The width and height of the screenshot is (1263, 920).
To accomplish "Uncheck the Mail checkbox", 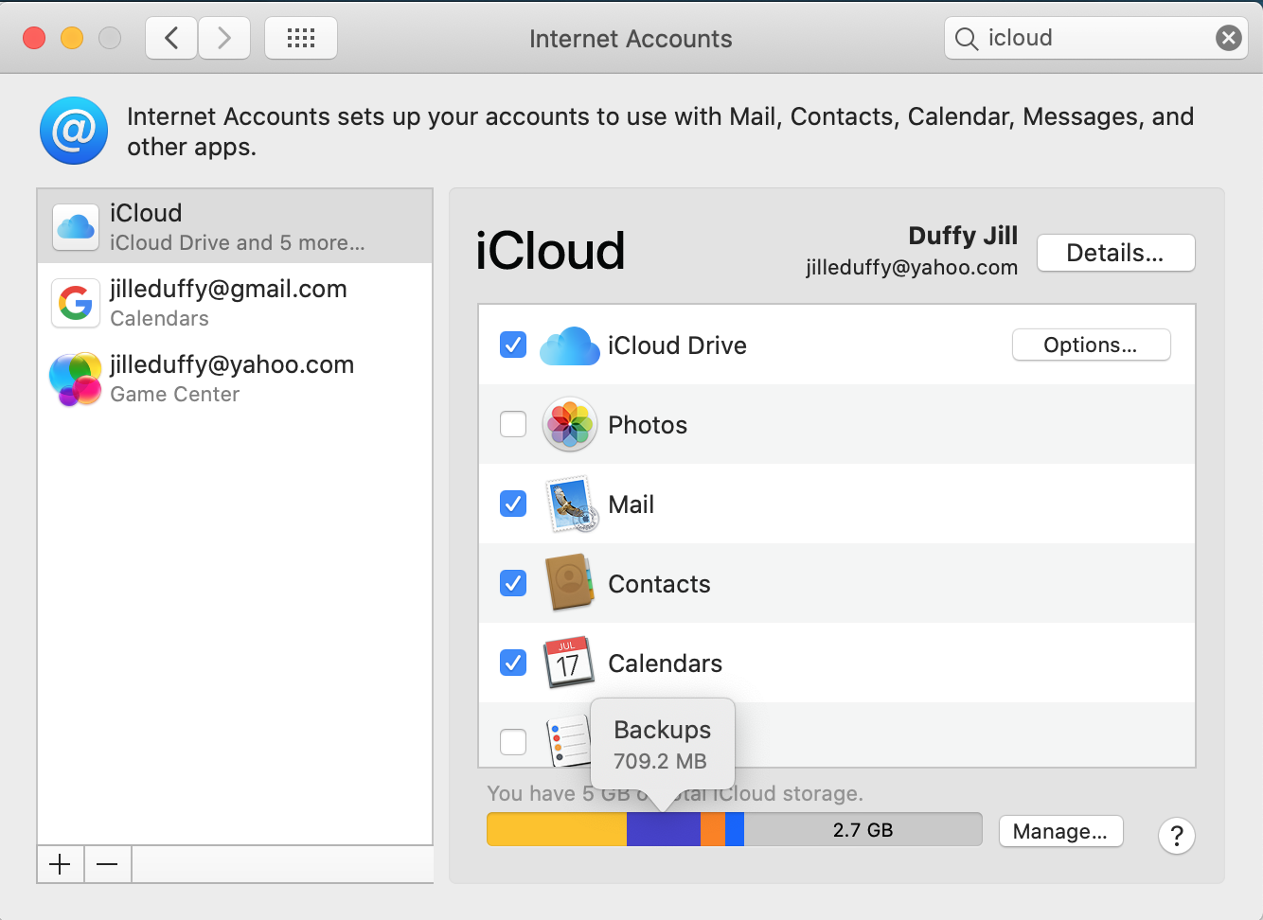I will (513, 504).
